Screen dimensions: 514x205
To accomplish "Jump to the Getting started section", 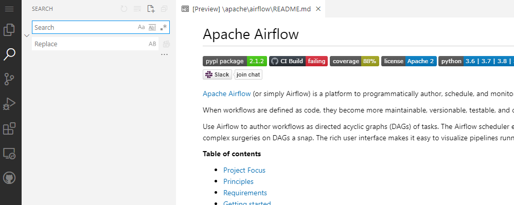I will click(x=247, y=203).
